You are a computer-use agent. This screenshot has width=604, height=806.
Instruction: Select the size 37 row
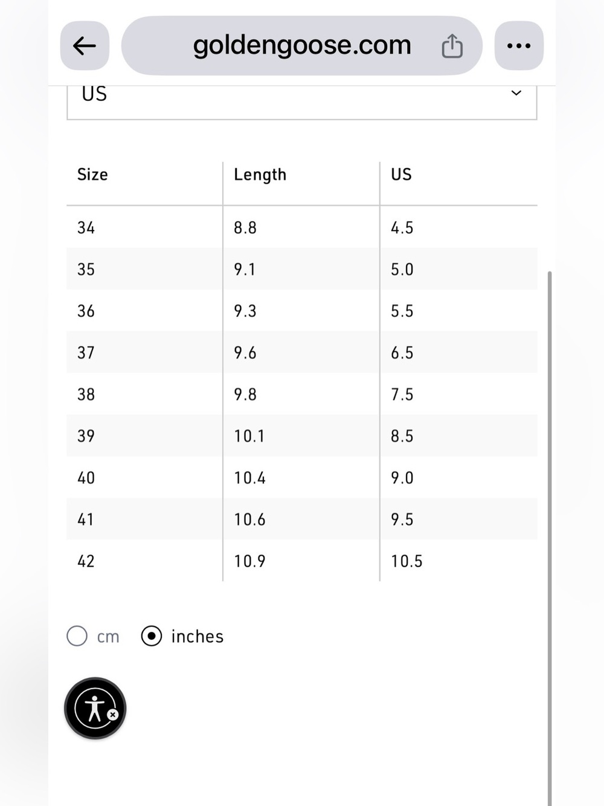click(302, 352)
